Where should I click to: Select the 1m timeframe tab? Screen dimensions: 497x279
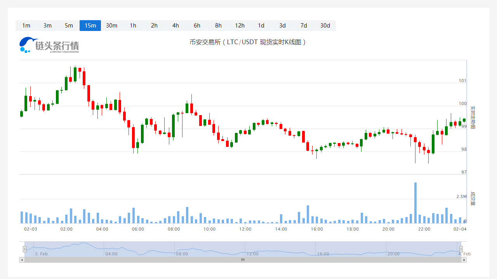26,26
